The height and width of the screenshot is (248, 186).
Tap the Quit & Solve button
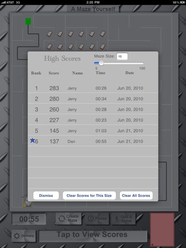click(x=123, y=219)
